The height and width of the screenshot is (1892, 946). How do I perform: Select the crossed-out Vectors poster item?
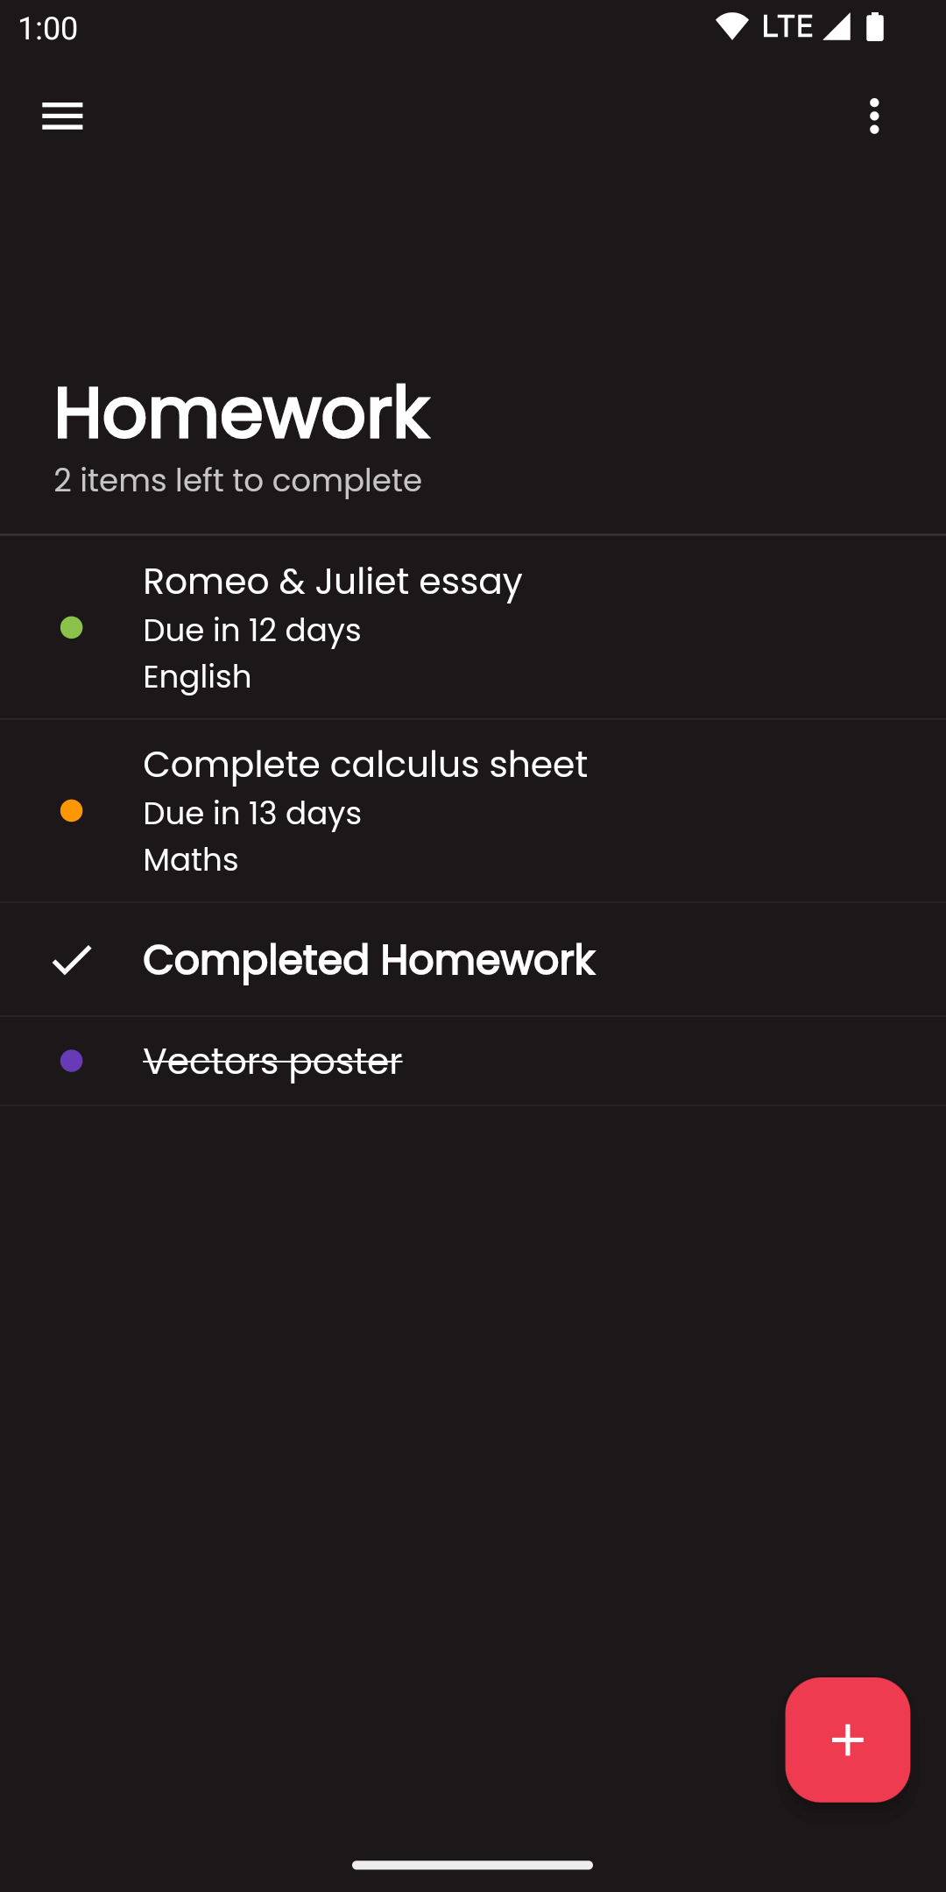click(x=272, y=1062)
